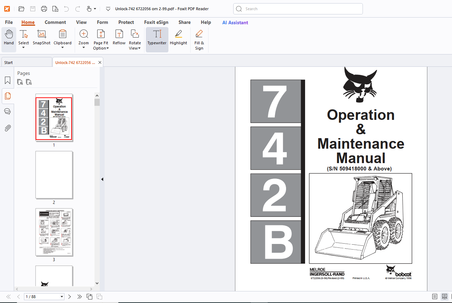Switch to the Comment ribbon tab
The image size is (452, 303).
(55, 22)
